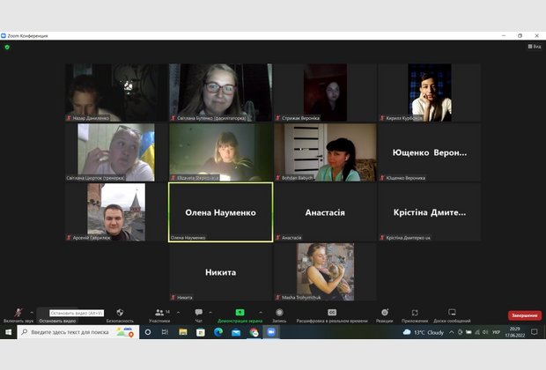
Task: Open the Windows Start menu
Action: tap(8, 332)
